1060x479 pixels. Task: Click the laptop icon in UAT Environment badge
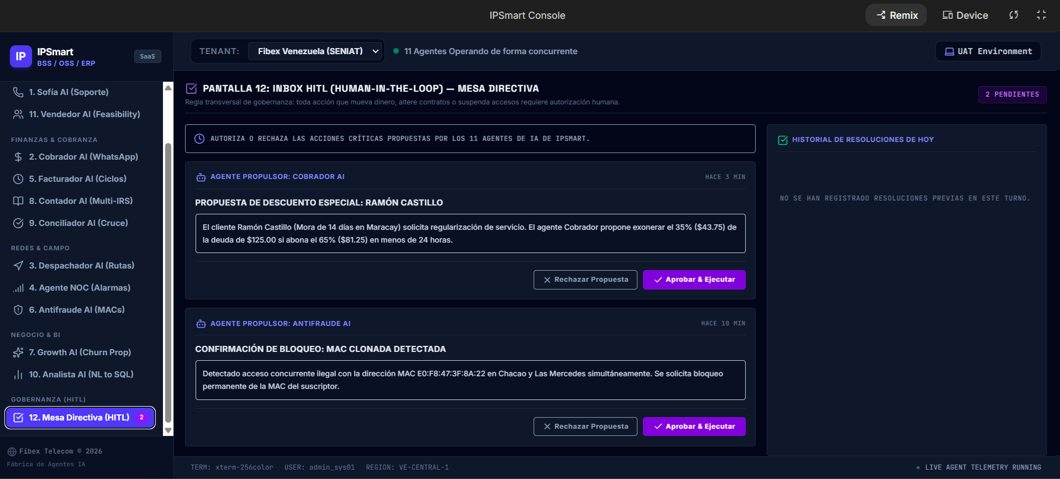[x=950, y=51]
